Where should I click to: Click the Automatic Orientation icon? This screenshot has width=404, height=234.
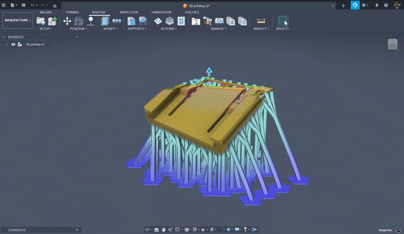(79, 21)
